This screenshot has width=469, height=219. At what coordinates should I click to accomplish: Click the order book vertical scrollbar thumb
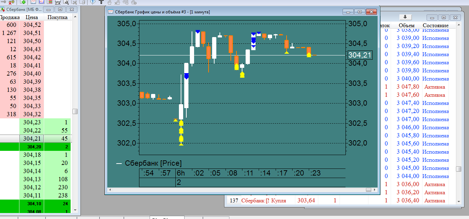[x=75, y=111]
